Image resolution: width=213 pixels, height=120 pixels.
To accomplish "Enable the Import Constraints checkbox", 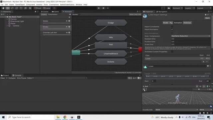I will (x=172, y=27).
